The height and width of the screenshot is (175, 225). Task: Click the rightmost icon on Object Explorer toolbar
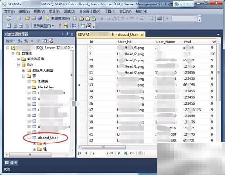[x=51, y=41]
